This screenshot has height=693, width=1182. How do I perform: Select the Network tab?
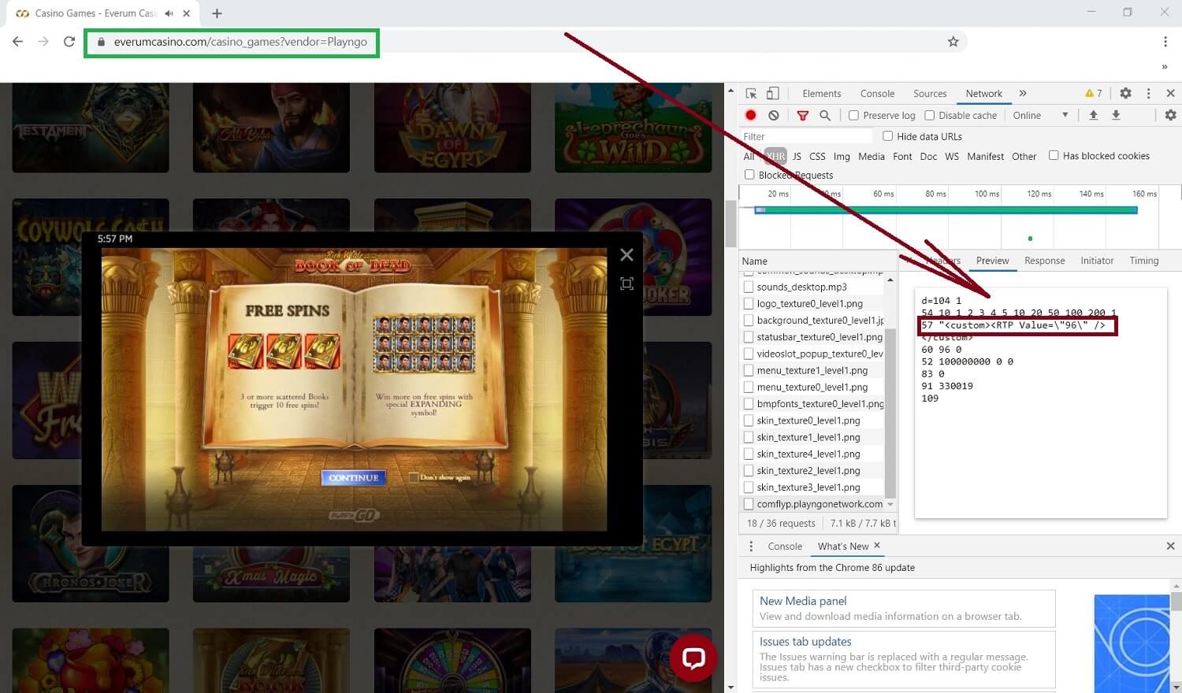pyautogui.click(x=984, y=94)
